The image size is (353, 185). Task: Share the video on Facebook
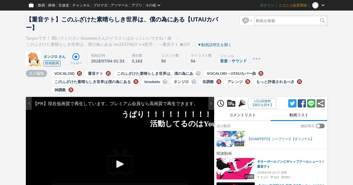tap(302, 103)
